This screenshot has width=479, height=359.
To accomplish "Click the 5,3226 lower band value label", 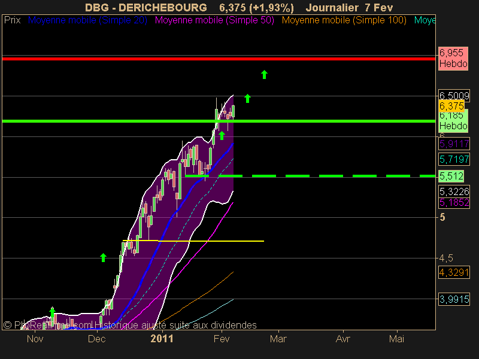I will [x=454, y=191].
